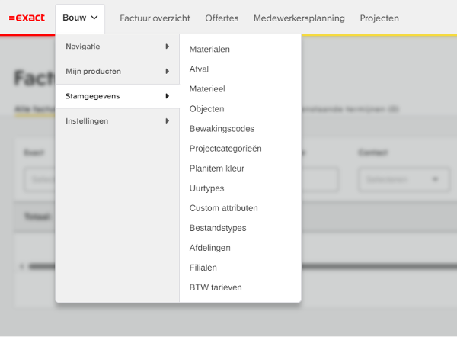
Task: Open the Offertes tab
Action: point(222,18)
